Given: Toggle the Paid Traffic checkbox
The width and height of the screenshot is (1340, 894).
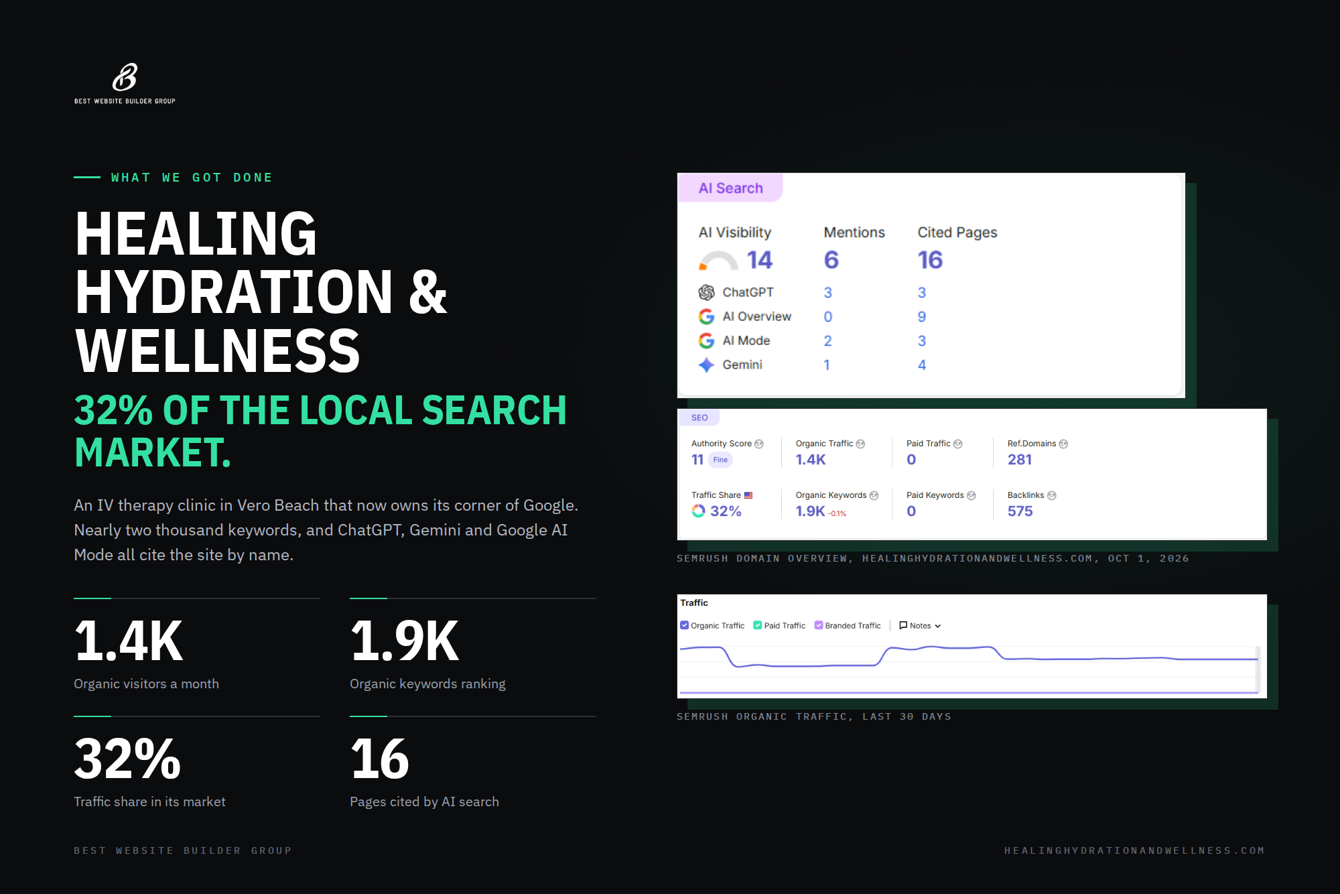Looking at the screenshot, I should point(758,625).
